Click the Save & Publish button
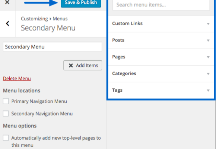Image resolution: width=216 pixels, height=149 pixels. pyautogui.click(x=81, y=3)
